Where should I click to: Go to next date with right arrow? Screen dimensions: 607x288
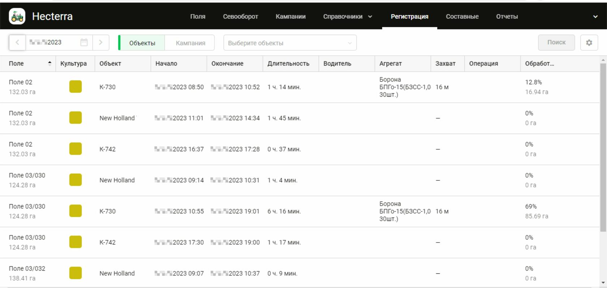pyautogui.click(x=101, y=43)
